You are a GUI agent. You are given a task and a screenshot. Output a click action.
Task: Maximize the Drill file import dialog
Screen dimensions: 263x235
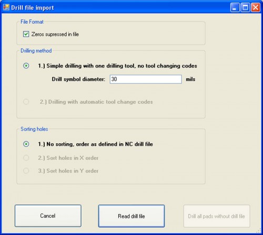pyautogui.click(x=245, y=7)
